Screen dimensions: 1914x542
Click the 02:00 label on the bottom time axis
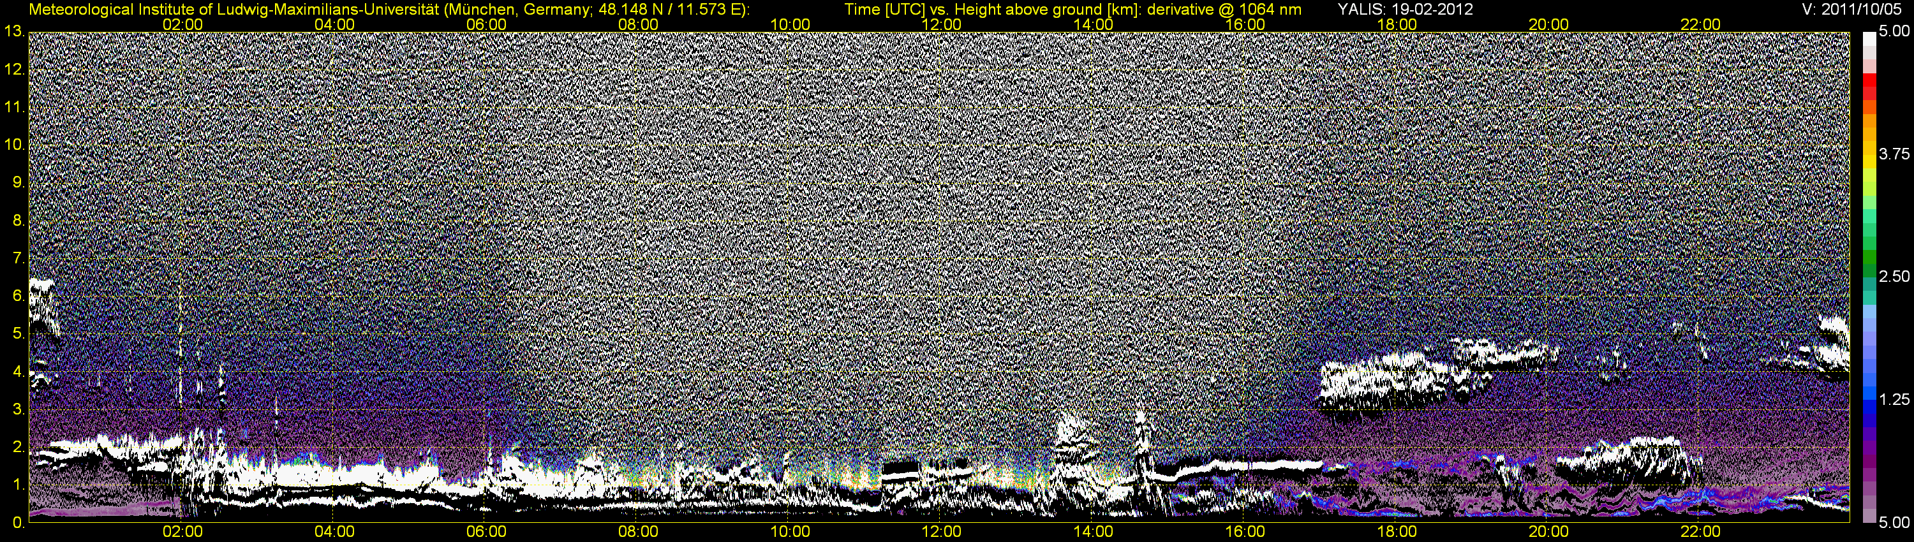click(x=182, y=532)
